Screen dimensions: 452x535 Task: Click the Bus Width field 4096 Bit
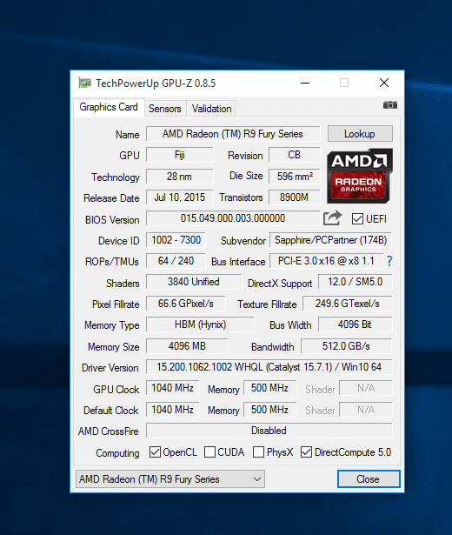point(356,324)
